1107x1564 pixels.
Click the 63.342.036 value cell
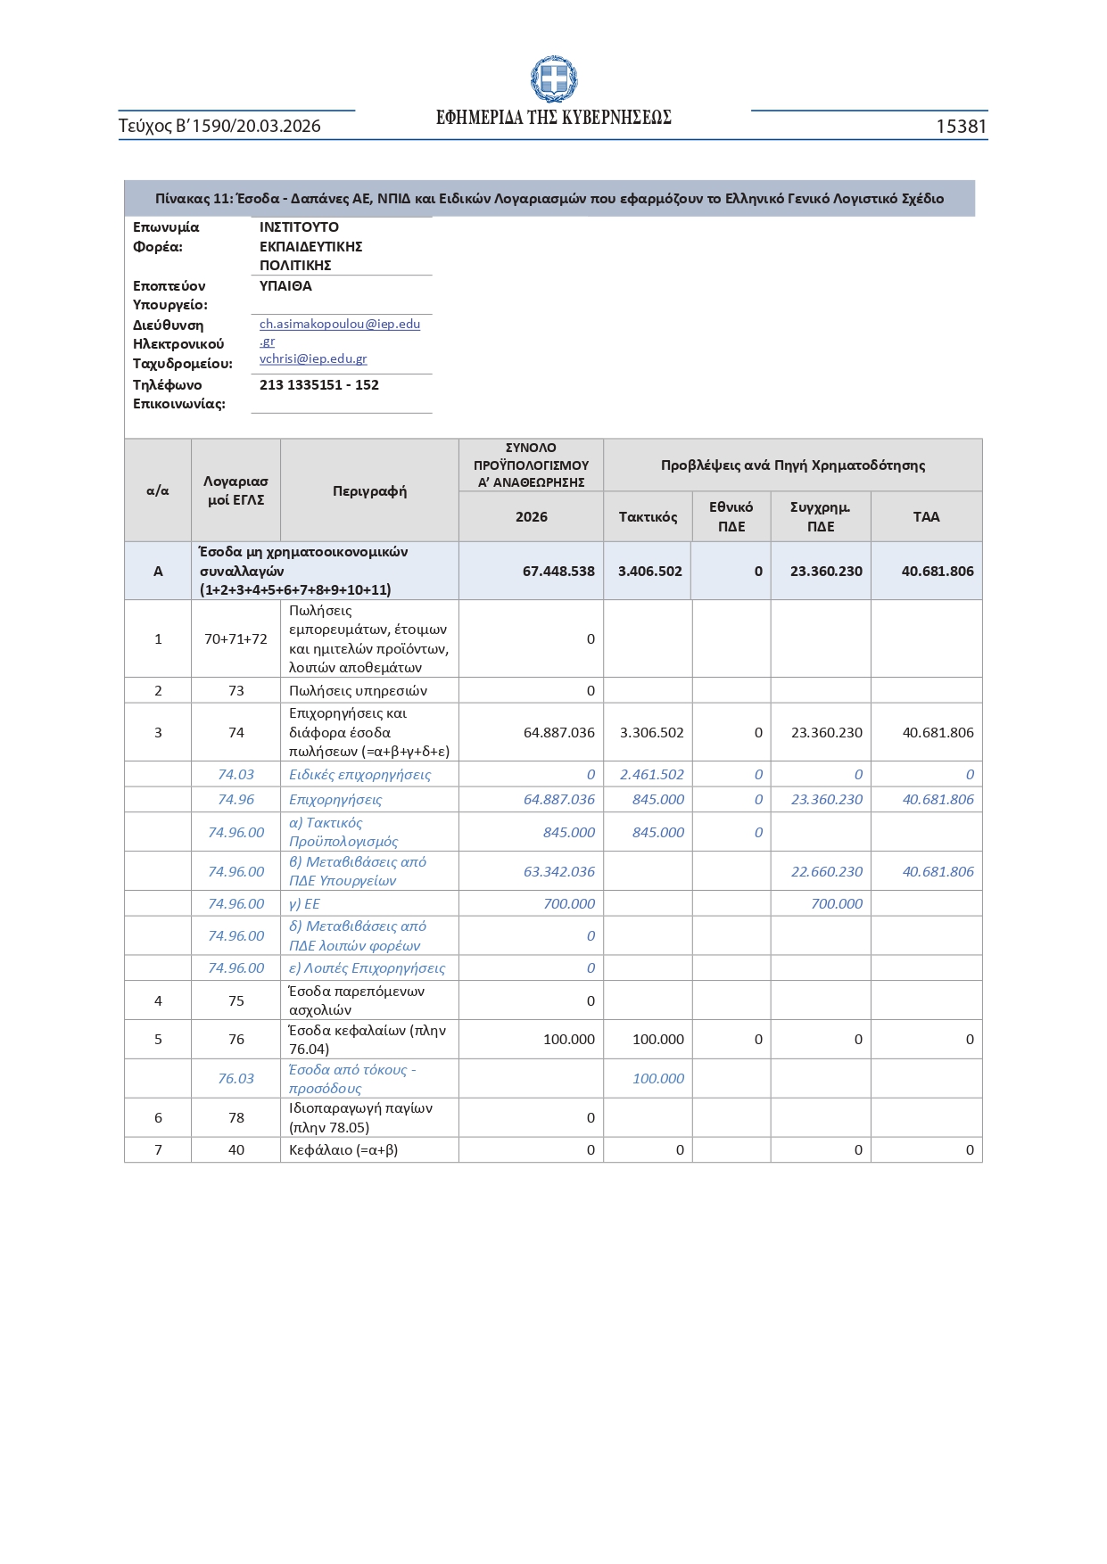[x=558, y=872]
